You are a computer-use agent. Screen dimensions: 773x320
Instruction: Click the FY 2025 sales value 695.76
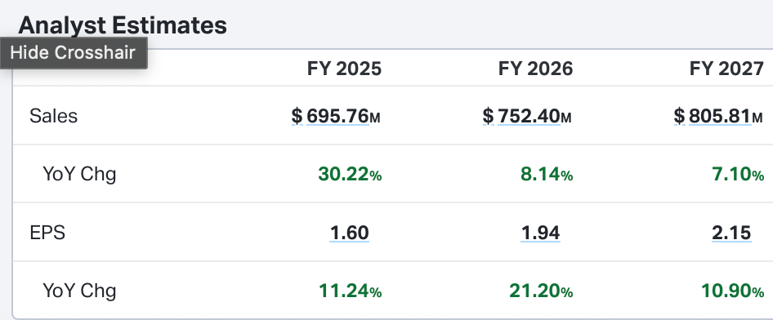click(337, 116)
